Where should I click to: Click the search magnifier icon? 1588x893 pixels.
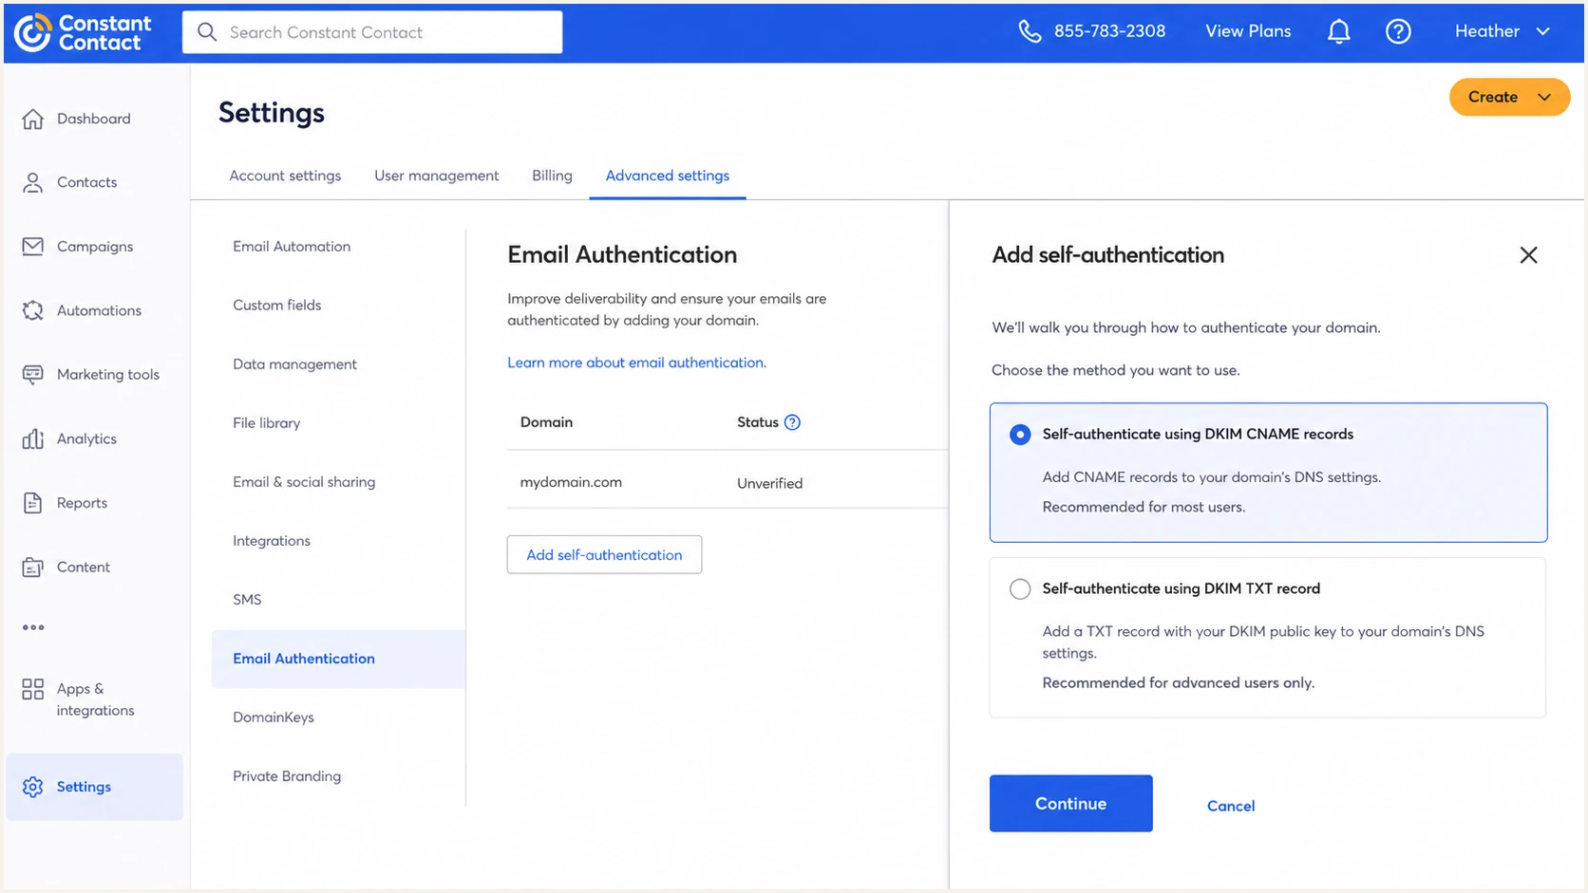click(x=207, y=32)
